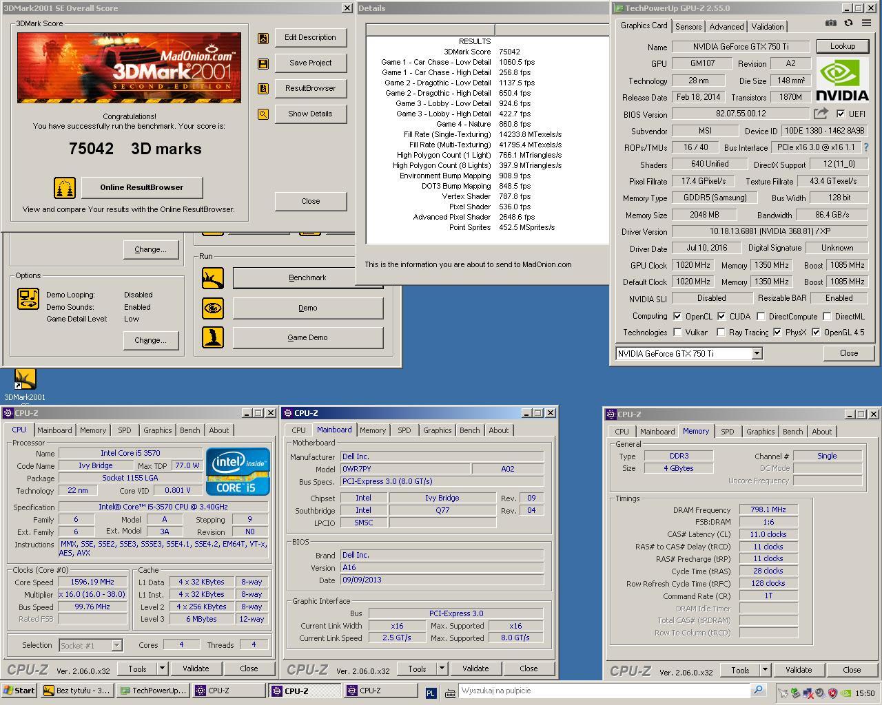The width and height of the screenshot is (882, 705).
Task: Click the Save Project floppy disk icon
Action: coord(263,63)
